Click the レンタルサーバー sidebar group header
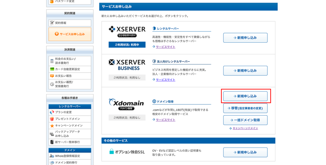326x165 pixels. (70, 107)
